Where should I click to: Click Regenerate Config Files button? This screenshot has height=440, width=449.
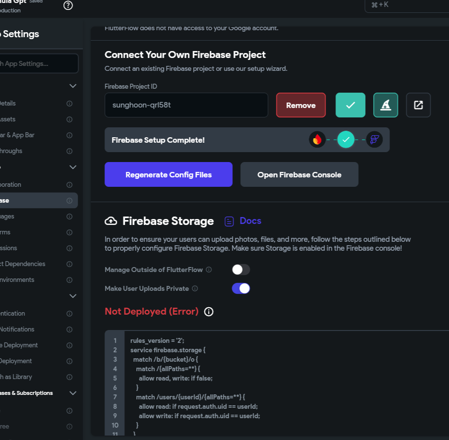tap(168, 174)
